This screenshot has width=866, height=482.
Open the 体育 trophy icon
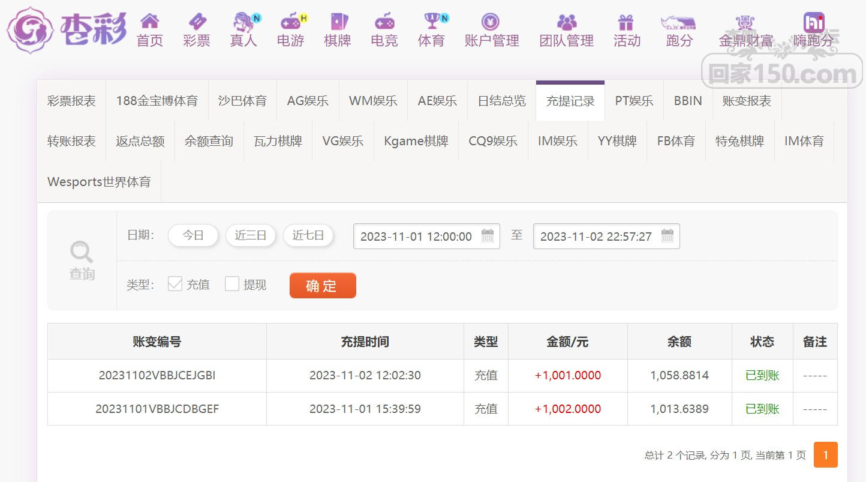tap(432, 22)
